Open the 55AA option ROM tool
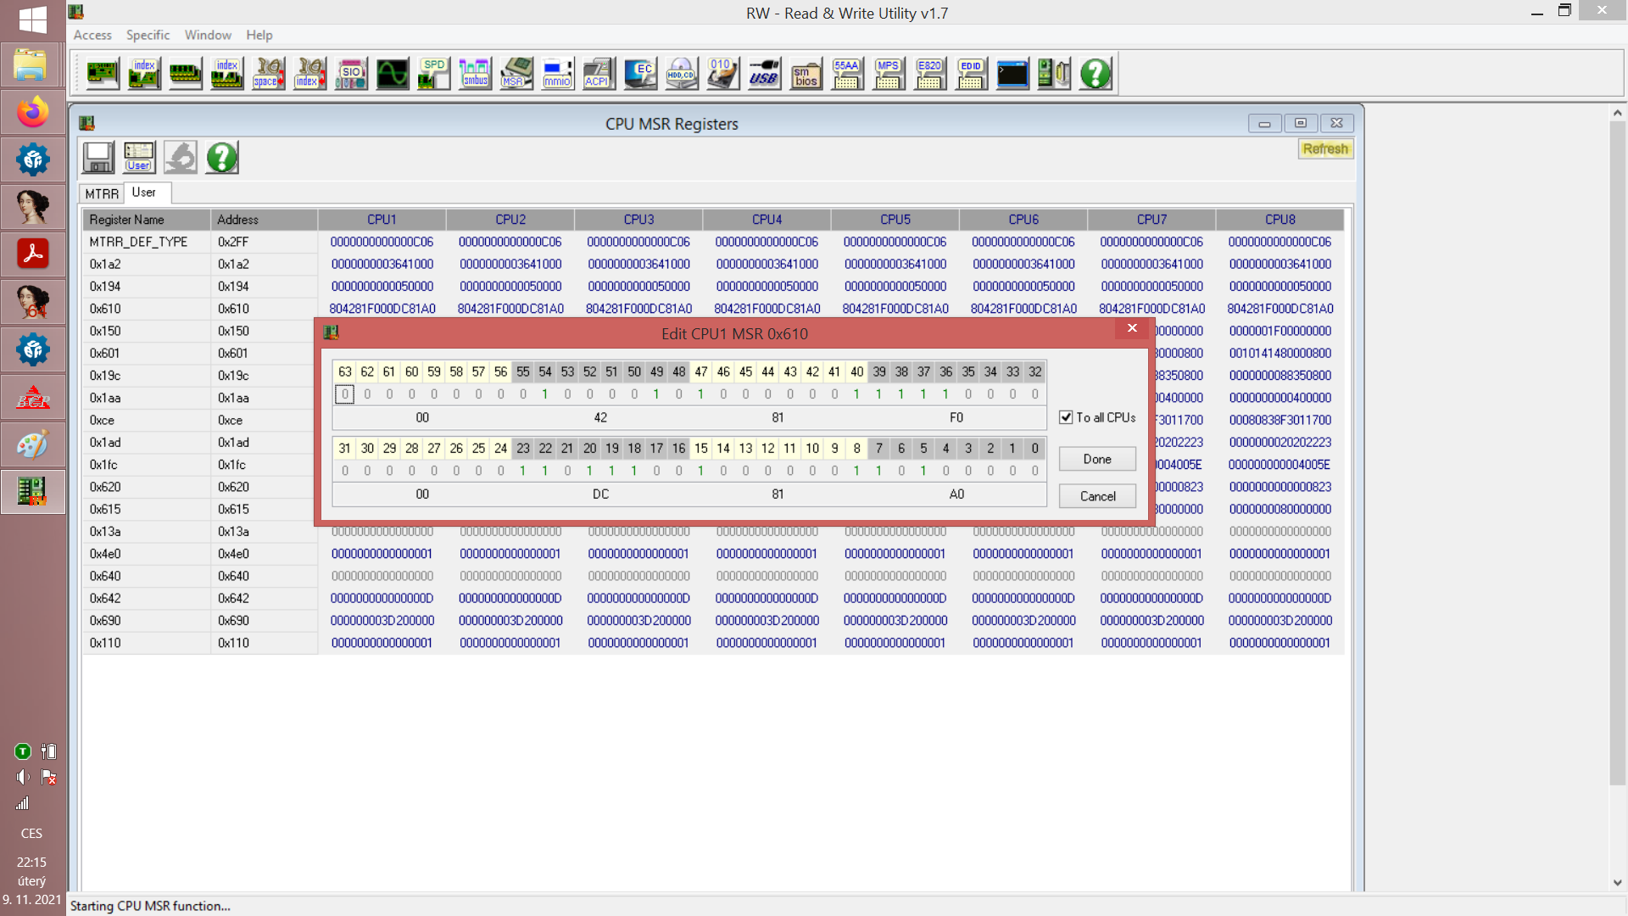The height and width of the screenshot is (916, 1628). [847, 74]
